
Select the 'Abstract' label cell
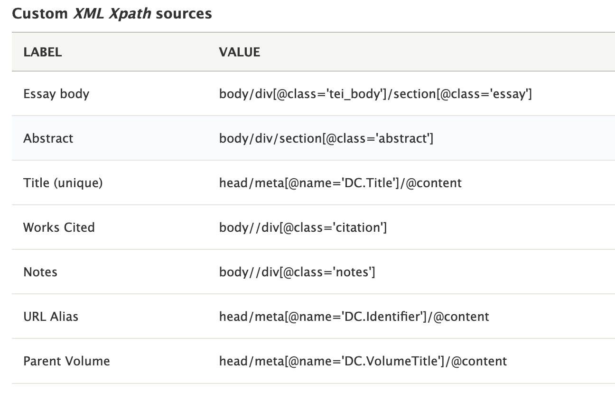pyautogui.click(x=48, y=138)
